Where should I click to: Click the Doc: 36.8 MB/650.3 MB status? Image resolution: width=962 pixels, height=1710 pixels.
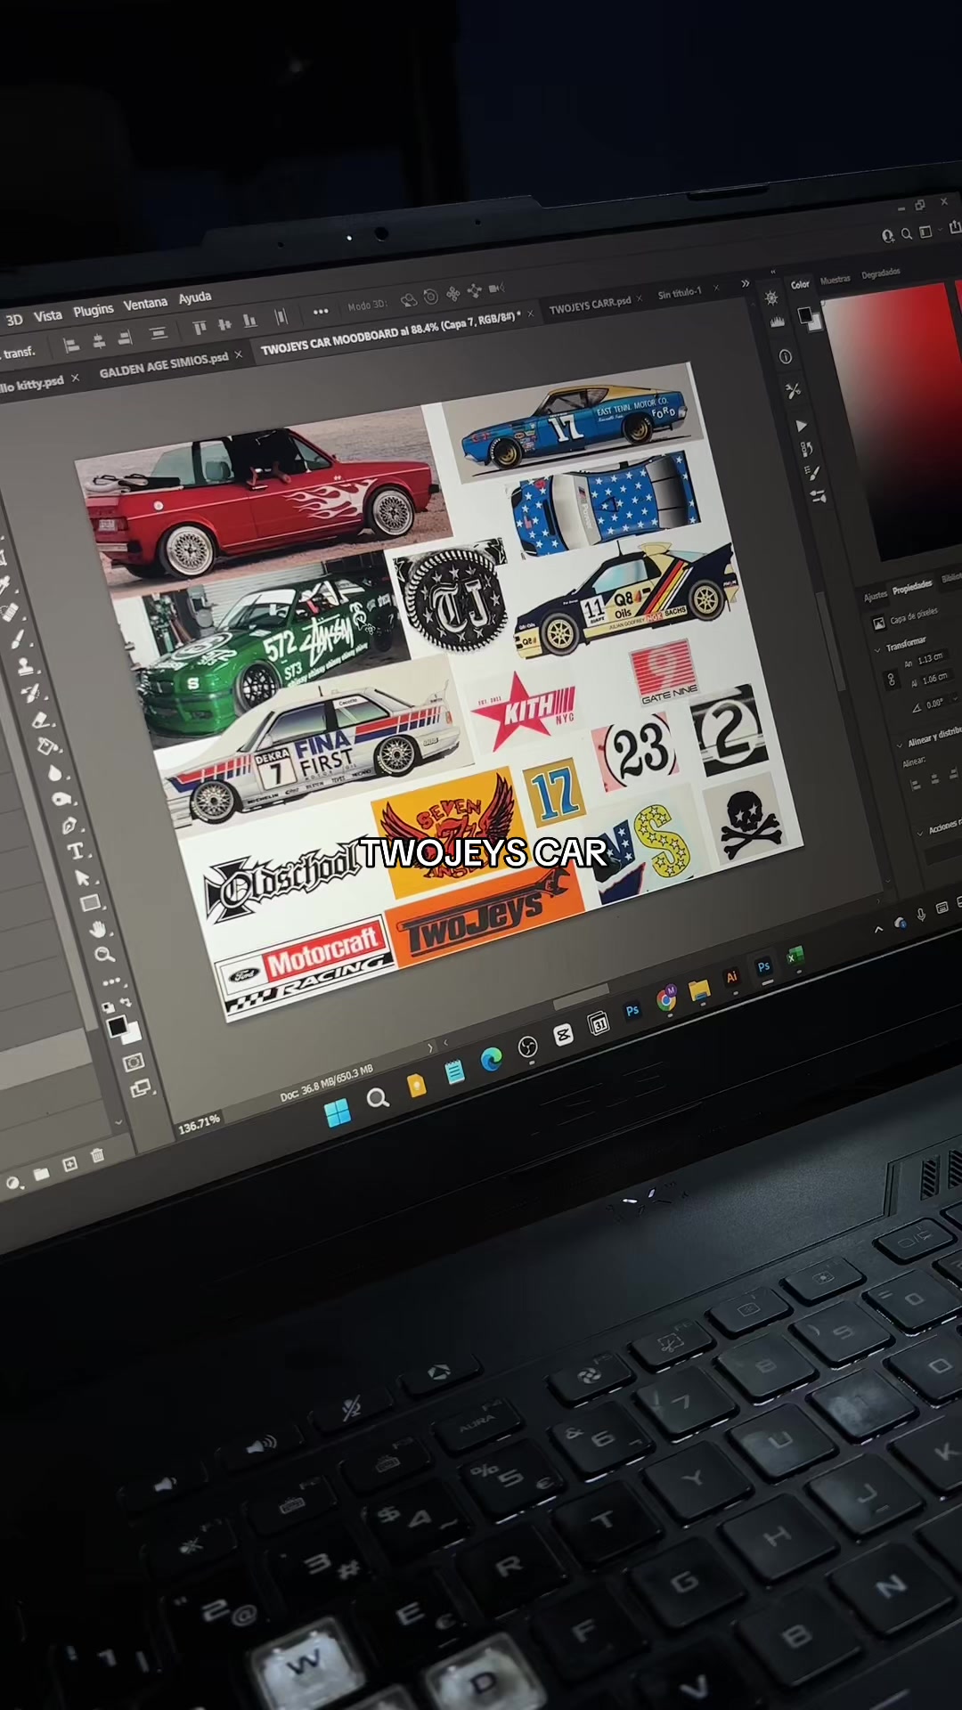[x=326, y=1084]
